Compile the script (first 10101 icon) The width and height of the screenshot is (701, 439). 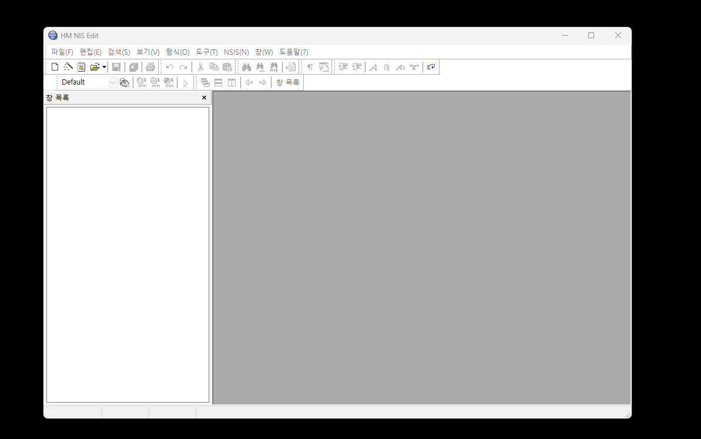point(142,82)
